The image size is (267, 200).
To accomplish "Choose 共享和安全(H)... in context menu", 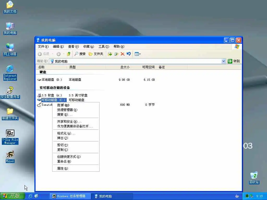I will [x=76, y=122].
